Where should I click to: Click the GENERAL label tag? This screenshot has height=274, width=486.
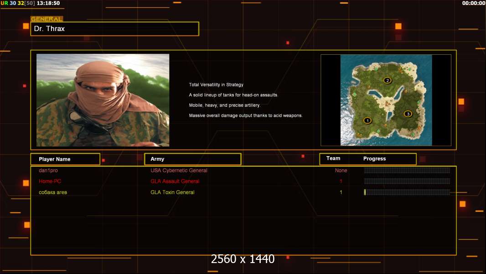[x=47, y=19]
